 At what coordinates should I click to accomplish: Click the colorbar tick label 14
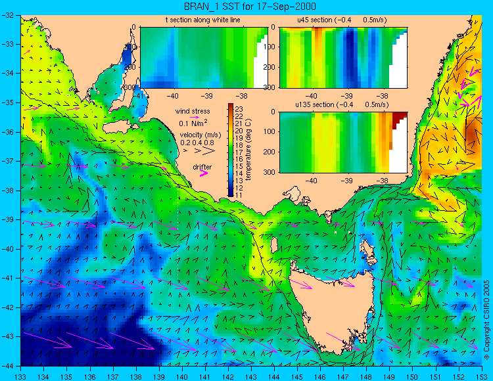coord(239,173)
